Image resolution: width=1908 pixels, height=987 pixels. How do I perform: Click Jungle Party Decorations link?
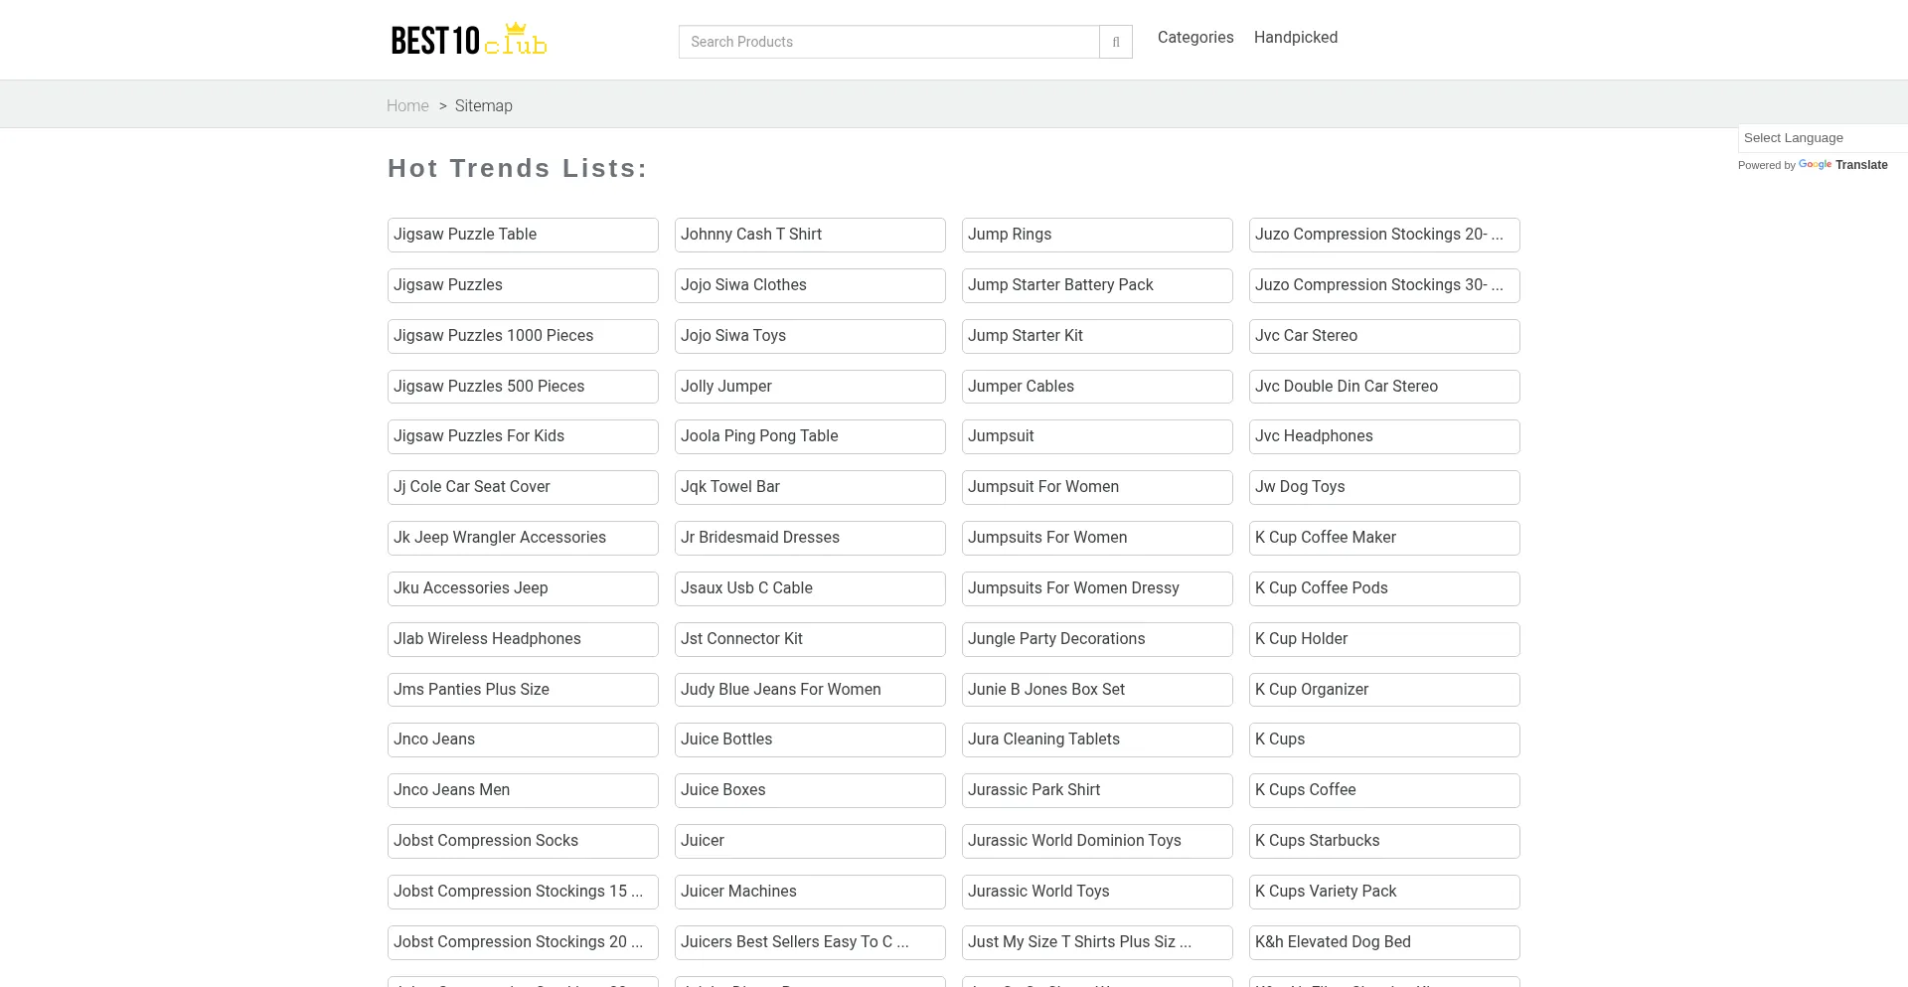(1096, 639)
